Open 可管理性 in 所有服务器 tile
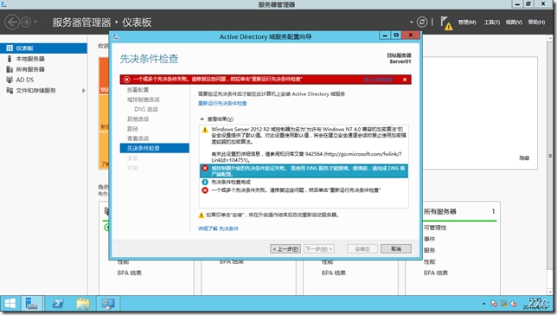This screenshot has height=315, width=557. pyautogui.click(x=435, y=228)
